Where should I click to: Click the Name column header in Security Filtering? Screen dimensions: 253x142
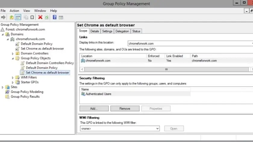135,89
